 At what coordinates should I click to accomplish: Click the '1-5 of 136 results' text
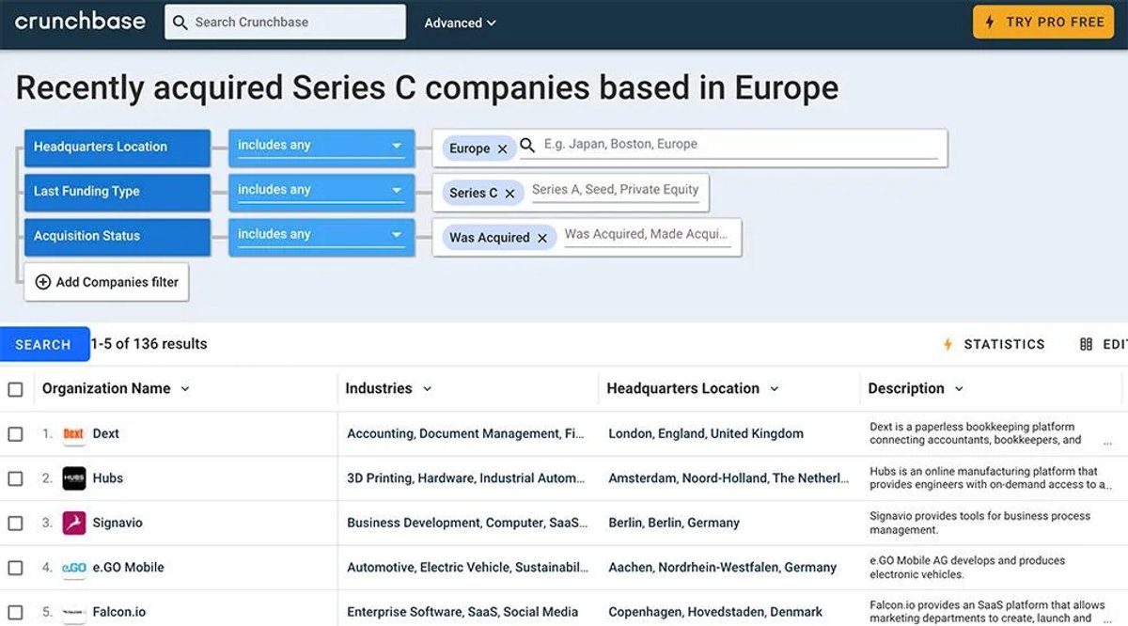pos(149,344)
